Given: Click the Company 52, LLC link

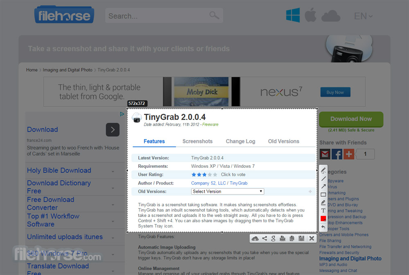Looking at the screenshot, I should pos(208,183).
